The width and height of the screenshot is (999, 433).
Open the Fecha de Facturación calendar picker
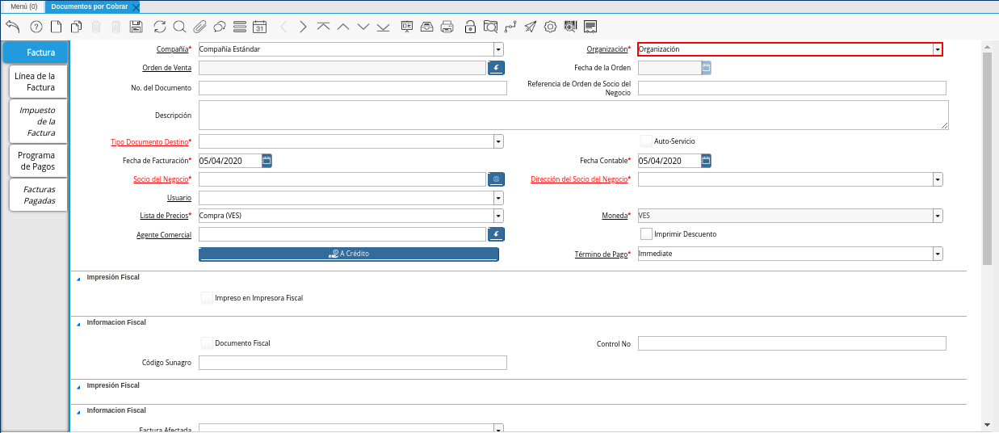[267, 161]
